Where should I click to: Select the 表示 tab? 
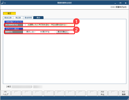click(38, 18)
